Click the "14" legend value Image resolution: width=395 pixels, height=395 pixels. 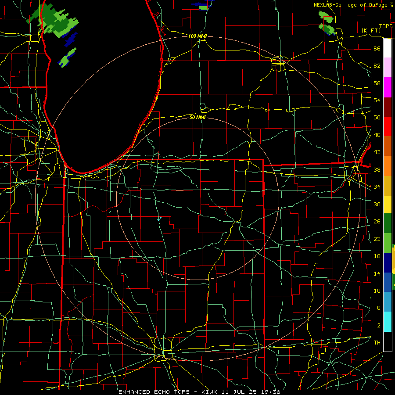point(377,273)
